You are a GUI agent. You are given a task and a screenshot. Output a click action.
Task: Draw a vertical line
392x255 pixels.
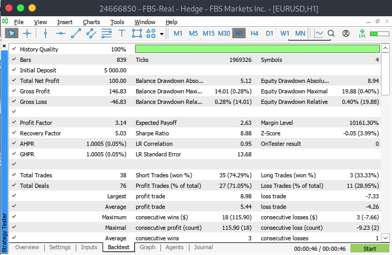[45, 33]
